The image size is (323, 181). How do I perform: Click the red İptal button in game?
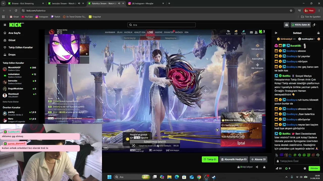[241, 143]
